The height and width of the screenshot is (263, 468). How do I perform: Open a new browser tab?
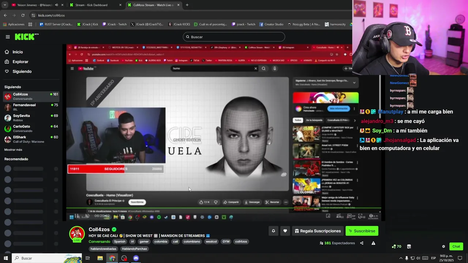point(187,5)
